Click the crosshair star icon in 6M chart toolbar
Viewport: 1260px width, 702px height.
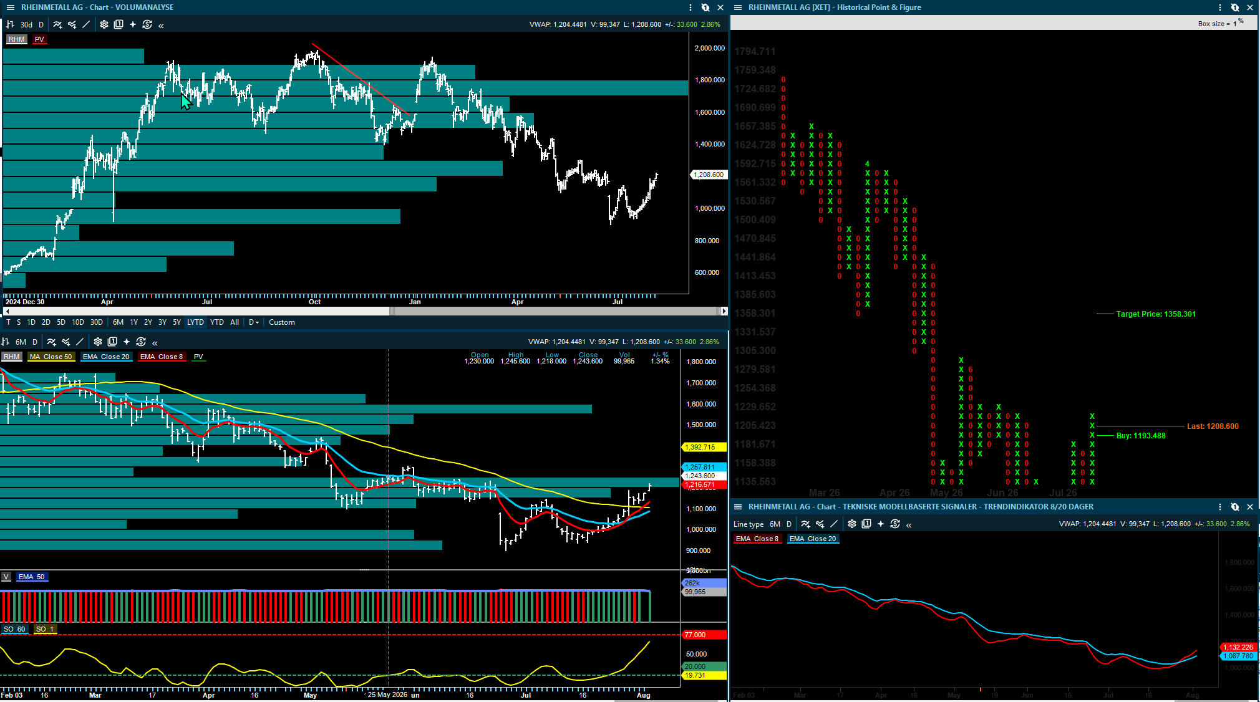127,342
